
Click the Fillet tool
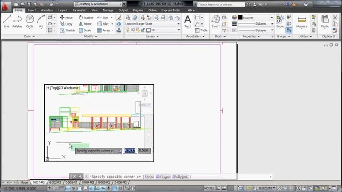click(103, 24)
